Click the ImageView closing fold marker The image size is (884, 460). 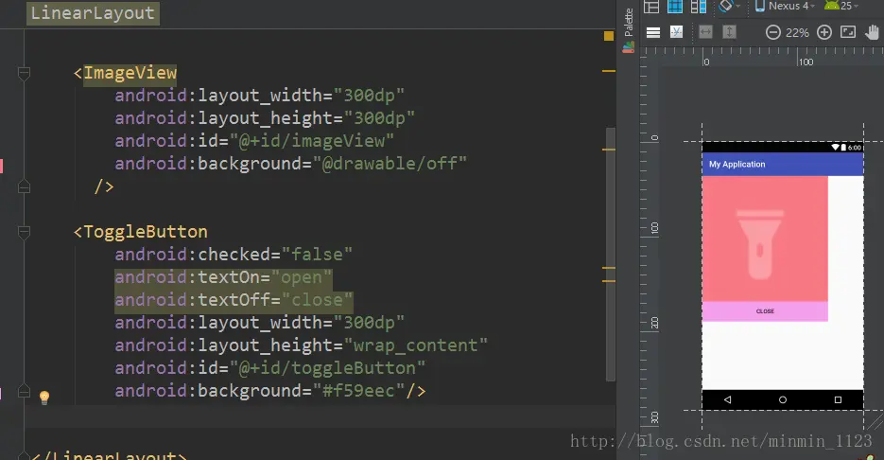24,186
